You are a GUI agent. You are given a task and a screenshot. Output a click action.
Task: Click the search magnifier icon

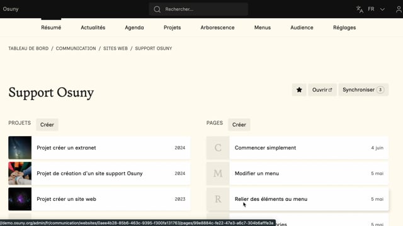coord(157,9)
